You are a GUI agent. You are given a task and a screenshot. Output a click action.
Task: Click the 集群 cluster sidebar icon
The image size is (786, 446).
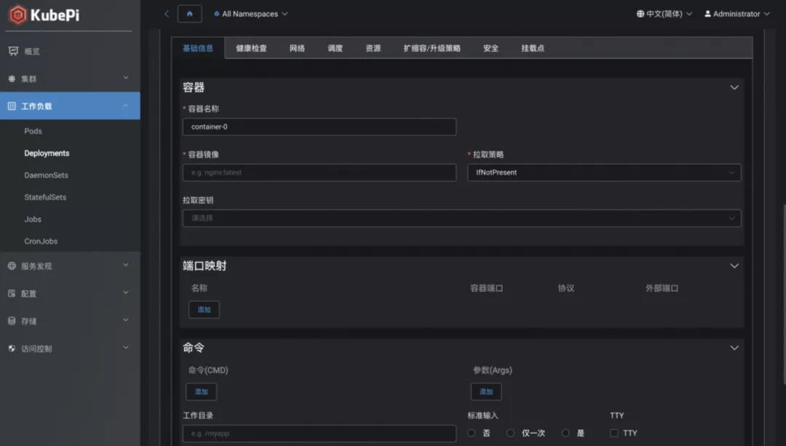pos(12,79)
